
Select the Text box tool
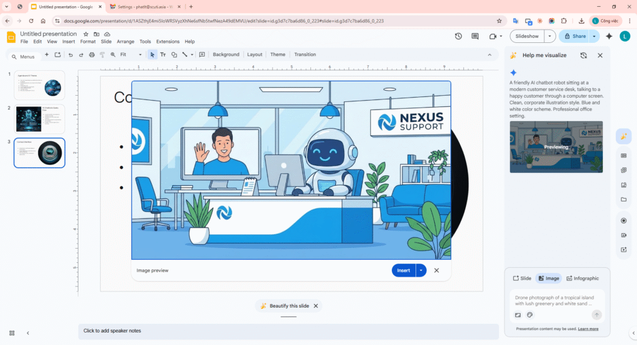pos(163,55)
